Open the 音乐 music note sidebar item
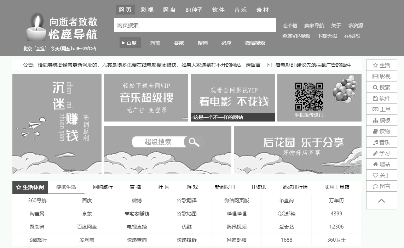This screenshot has width=404, height=248. (x=375, y=142)
